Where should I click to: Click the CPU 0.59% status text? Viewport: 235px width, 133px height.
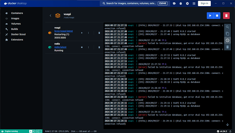pos(64,131)
